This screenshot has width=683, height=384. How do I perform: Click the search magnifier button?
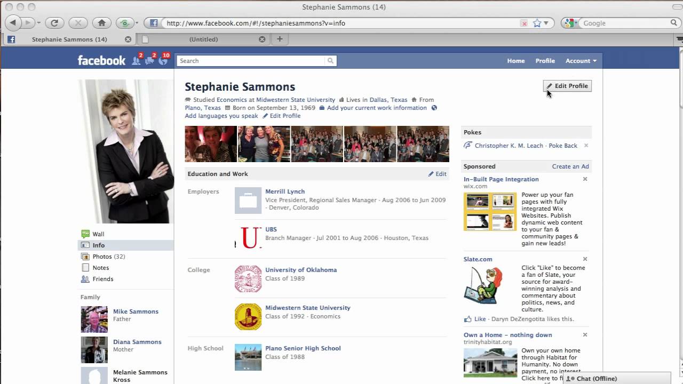point(331,61)
